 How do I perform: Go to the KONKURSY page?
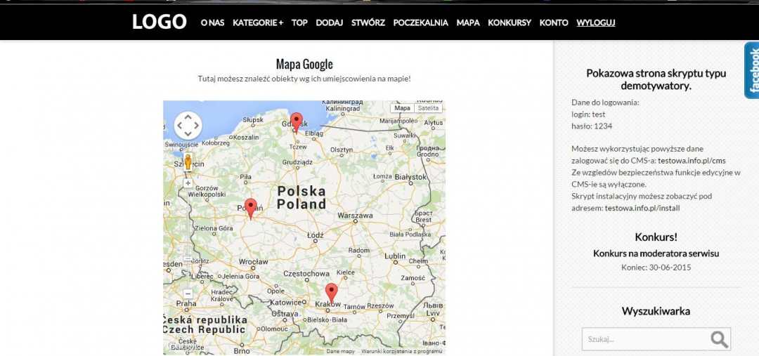pos(509,22)
